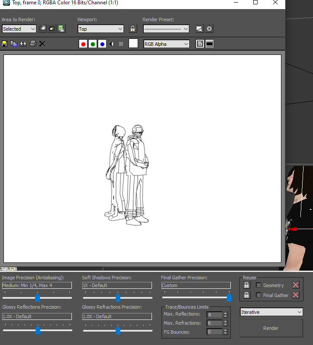Click the Copy Image icon

coord(14,44)
